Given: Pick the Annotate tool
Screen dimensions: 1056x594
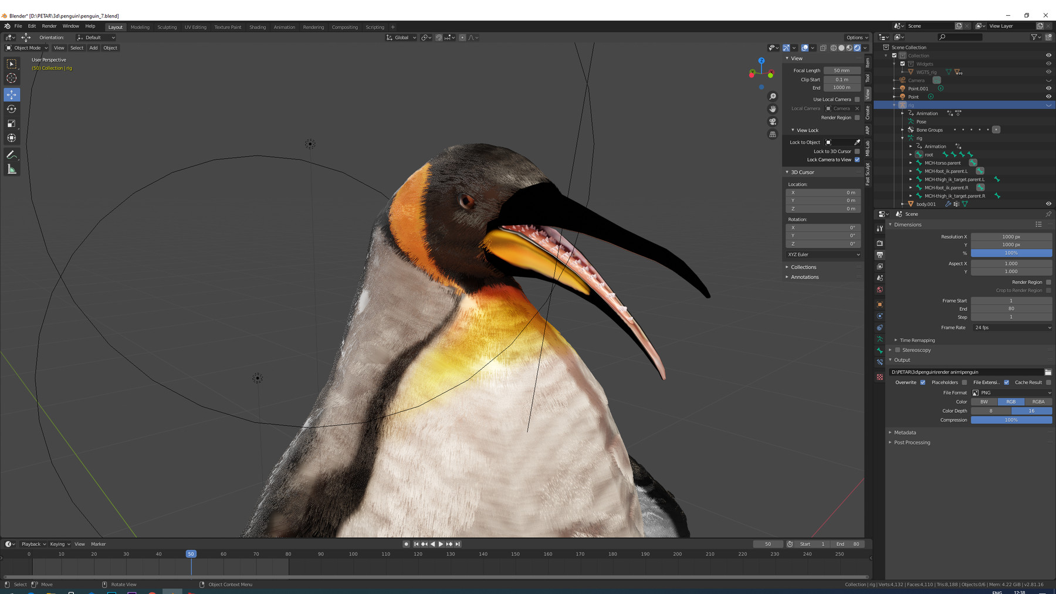Looking at the screenshot, I should coord(12,154).
